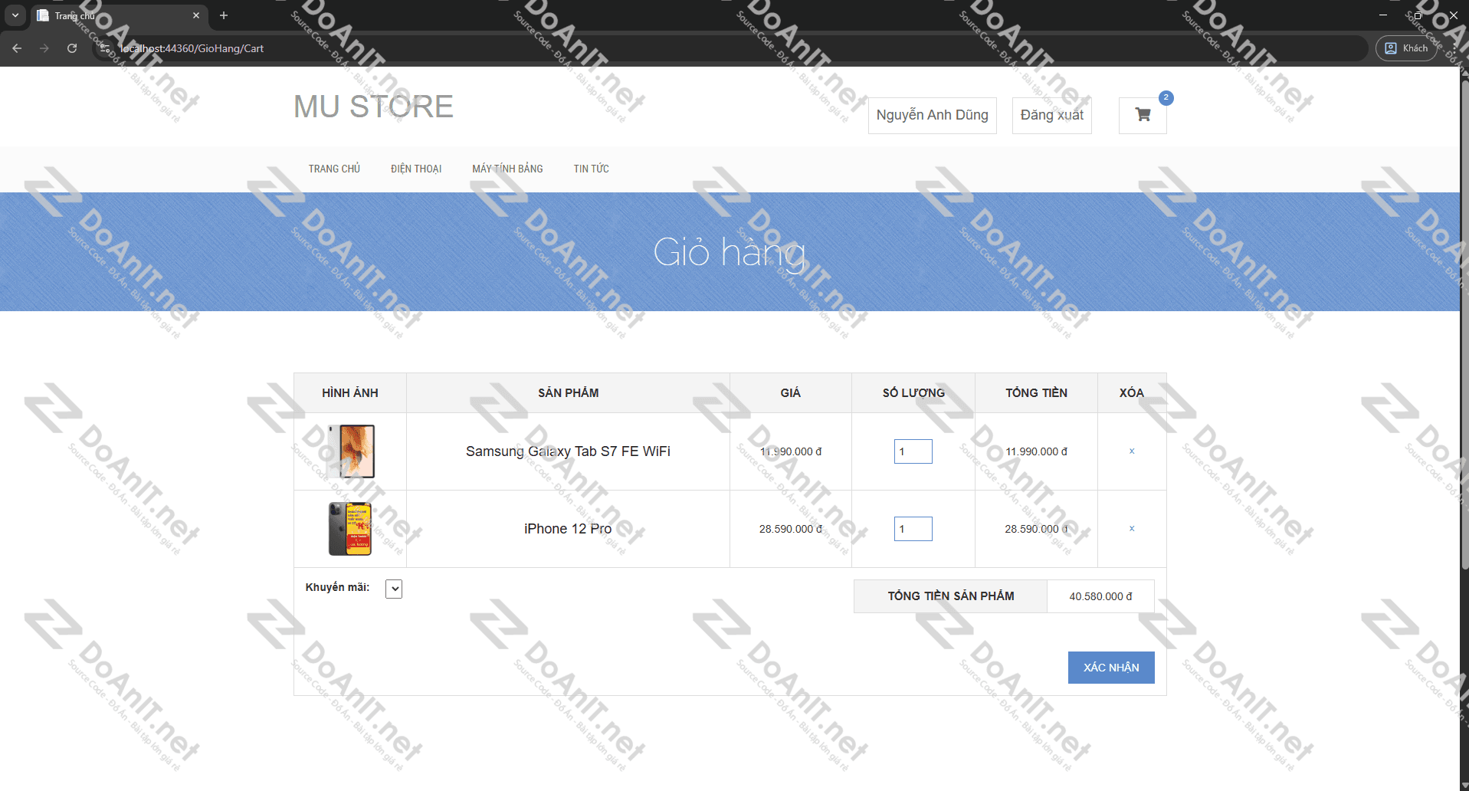
Task: Open Nguyễn Anh Dũng account link
Action: [x=933, y=115]
